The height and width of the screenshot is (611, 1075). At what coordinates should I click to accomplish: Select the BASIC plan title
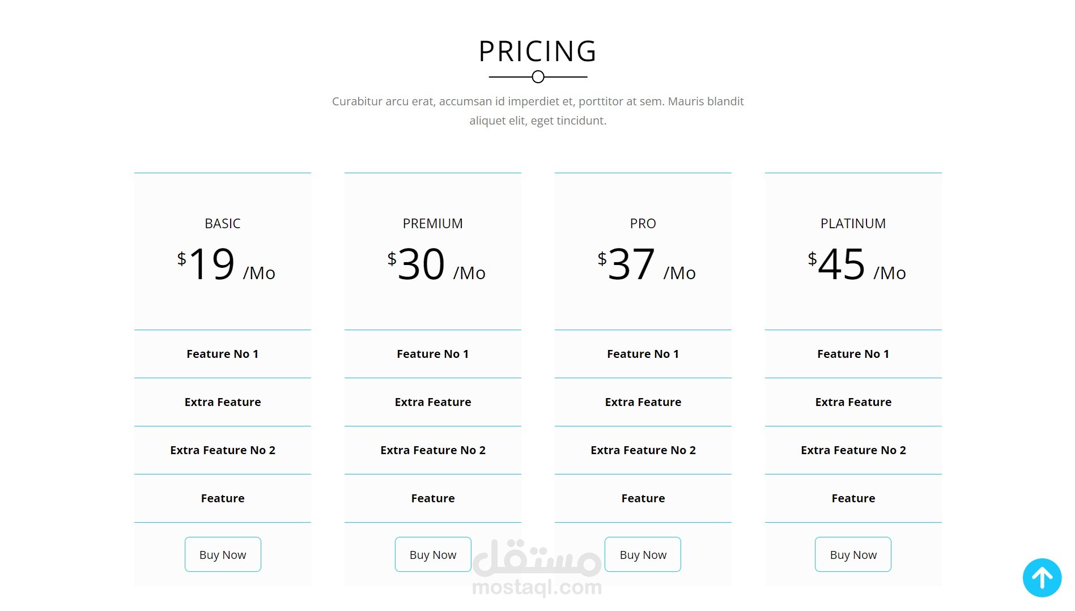223,224
